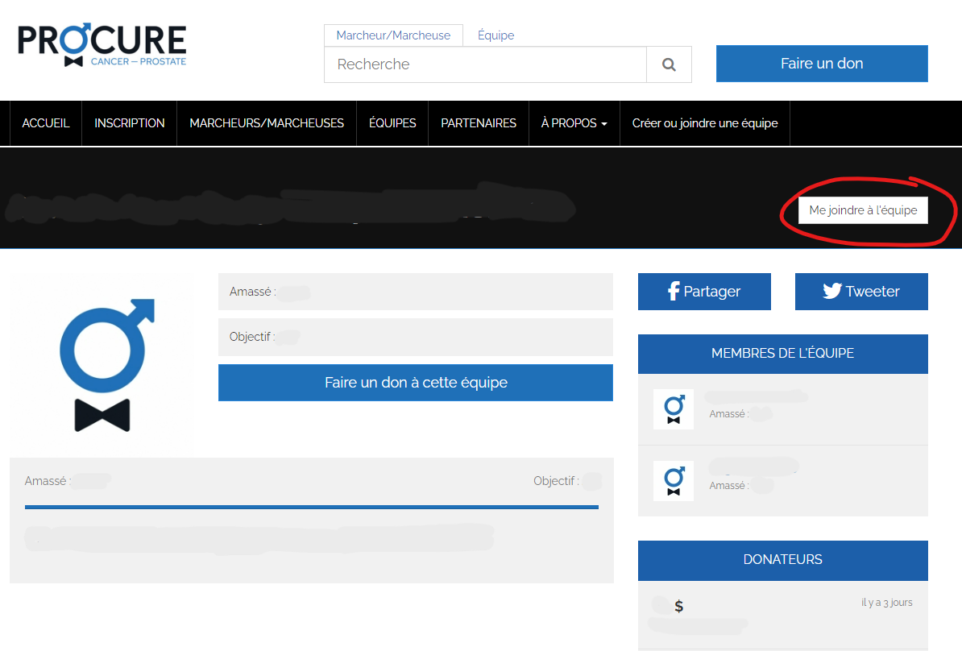
Task: Select the Marcheur/Marcheuse search tab
Action: click(393, 35)
